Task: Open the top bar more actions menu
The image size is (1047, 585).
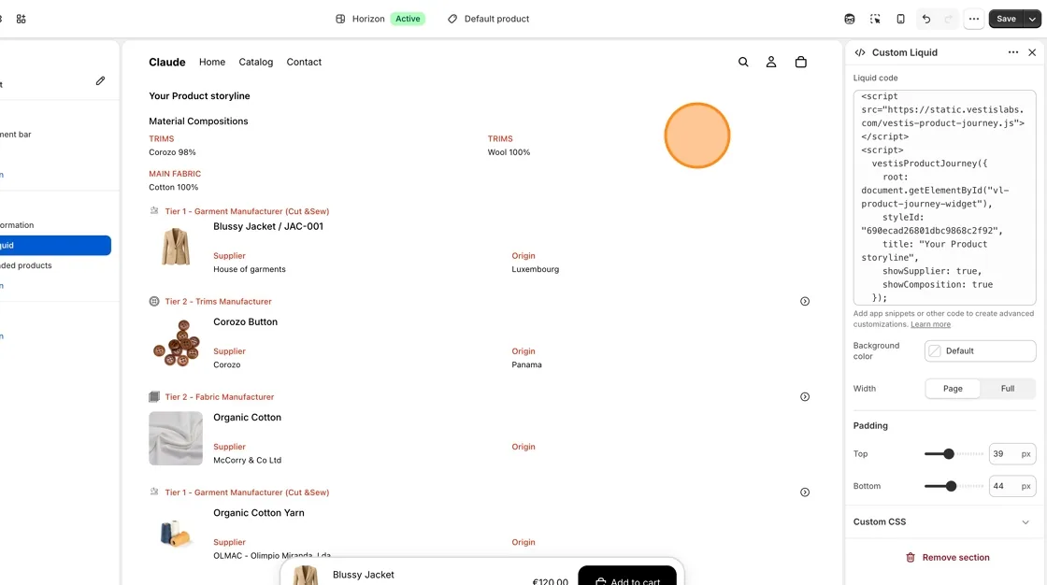Action: pyautogui.click(x=974, y=19)
